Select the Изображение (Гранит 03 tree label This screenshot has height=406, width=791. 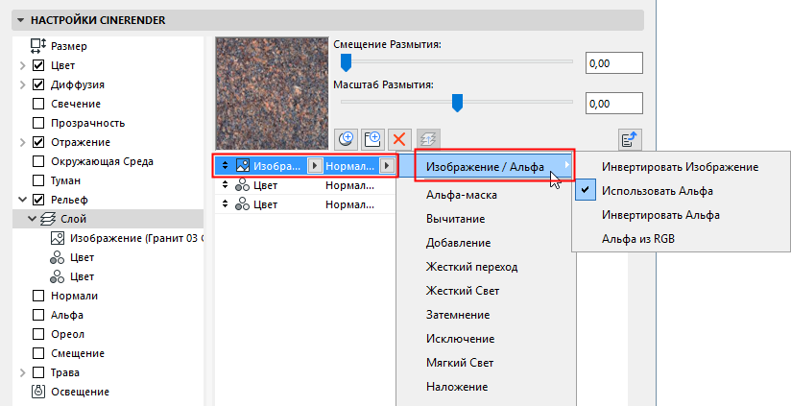pos(136,238)
